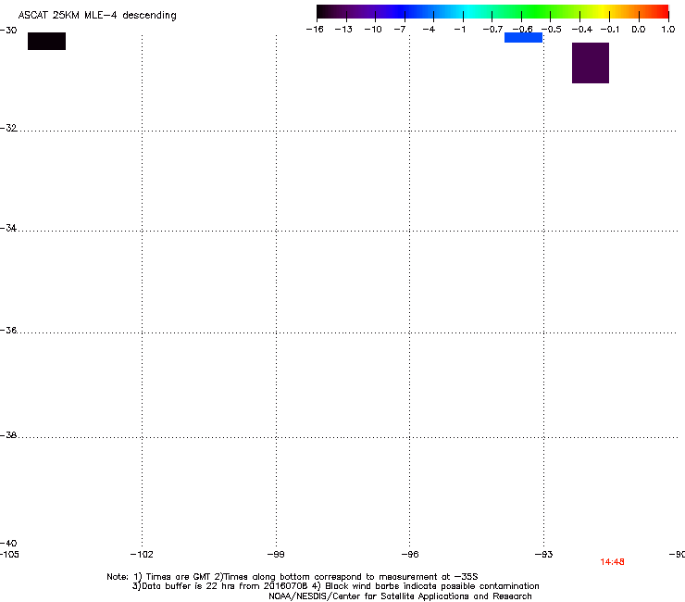The width and height of the screenshot is (685, 602).
Task: Click the -4 color scale label
Action: 429,30
